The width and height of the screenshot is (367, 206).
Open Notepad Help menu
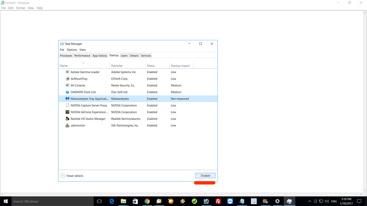(x=40, y=8)
